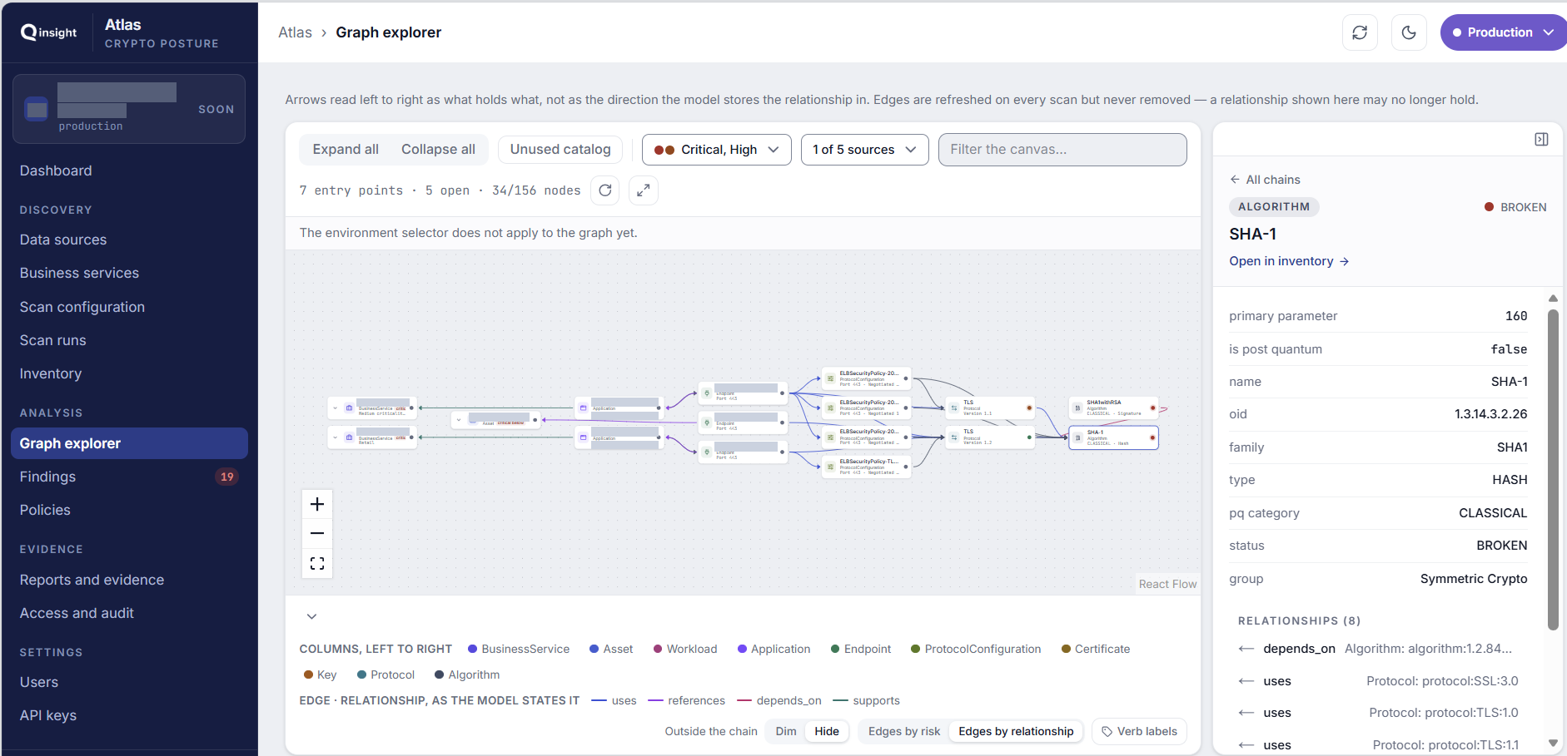Open the 1 of 5 sources dropdown

coord(864,150)
